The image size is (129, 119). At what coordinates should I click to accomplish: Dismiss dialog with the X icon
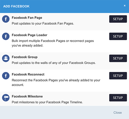coord(125,6)
